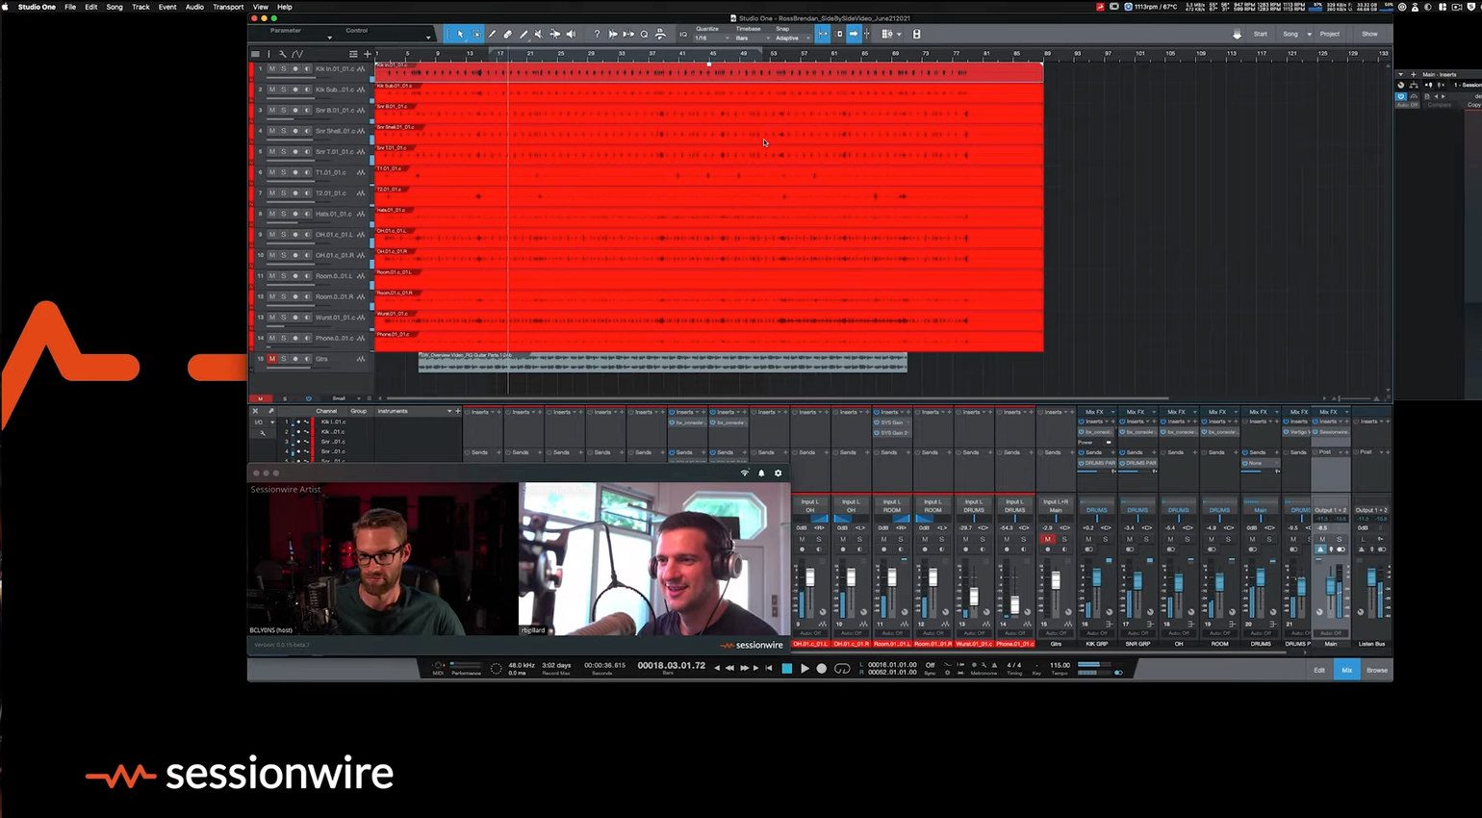Open the Browse panel button

click(1377, 670)
